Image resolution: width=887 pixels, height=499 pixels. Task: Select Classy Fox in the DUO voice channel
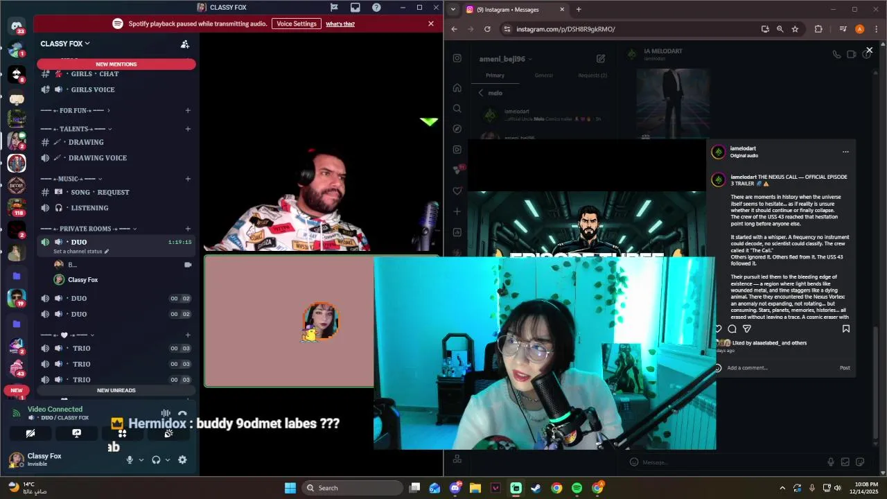[118, 280]
